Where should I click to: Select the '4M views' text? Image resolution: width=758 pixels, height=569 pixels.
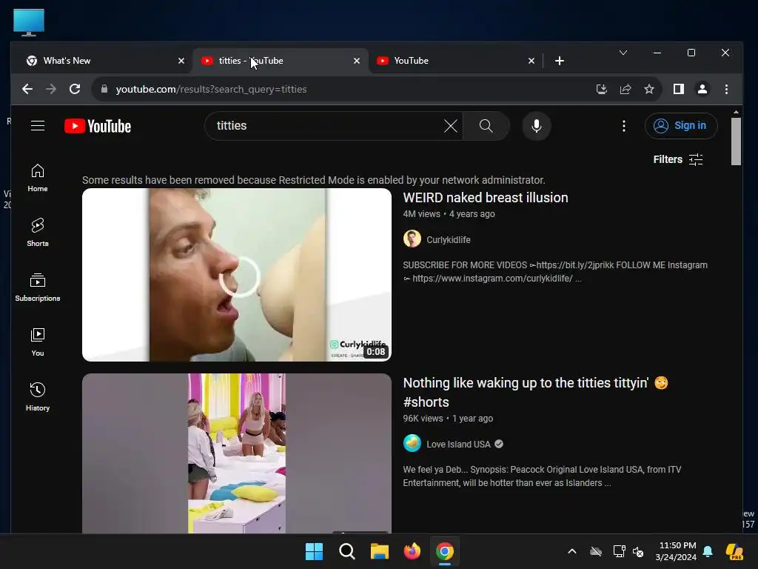click(x=421, y=214)
